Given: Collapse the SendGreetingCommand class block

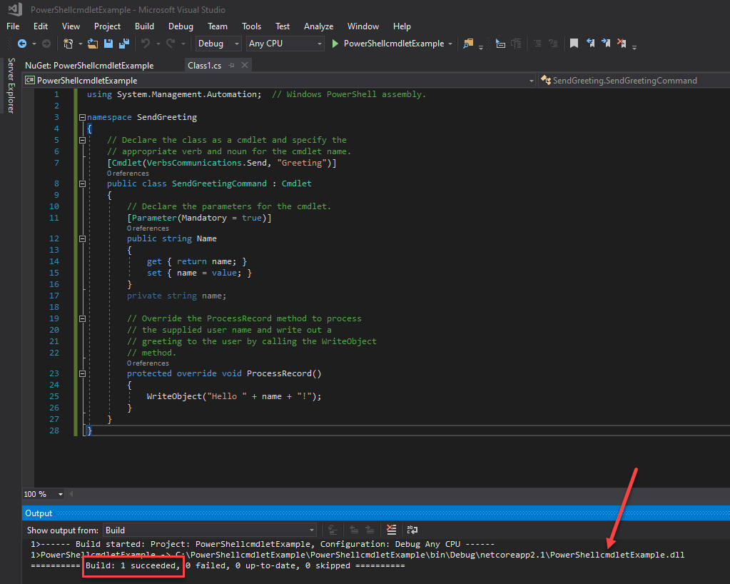Looking at the screenshot, I should pos(82,183).
